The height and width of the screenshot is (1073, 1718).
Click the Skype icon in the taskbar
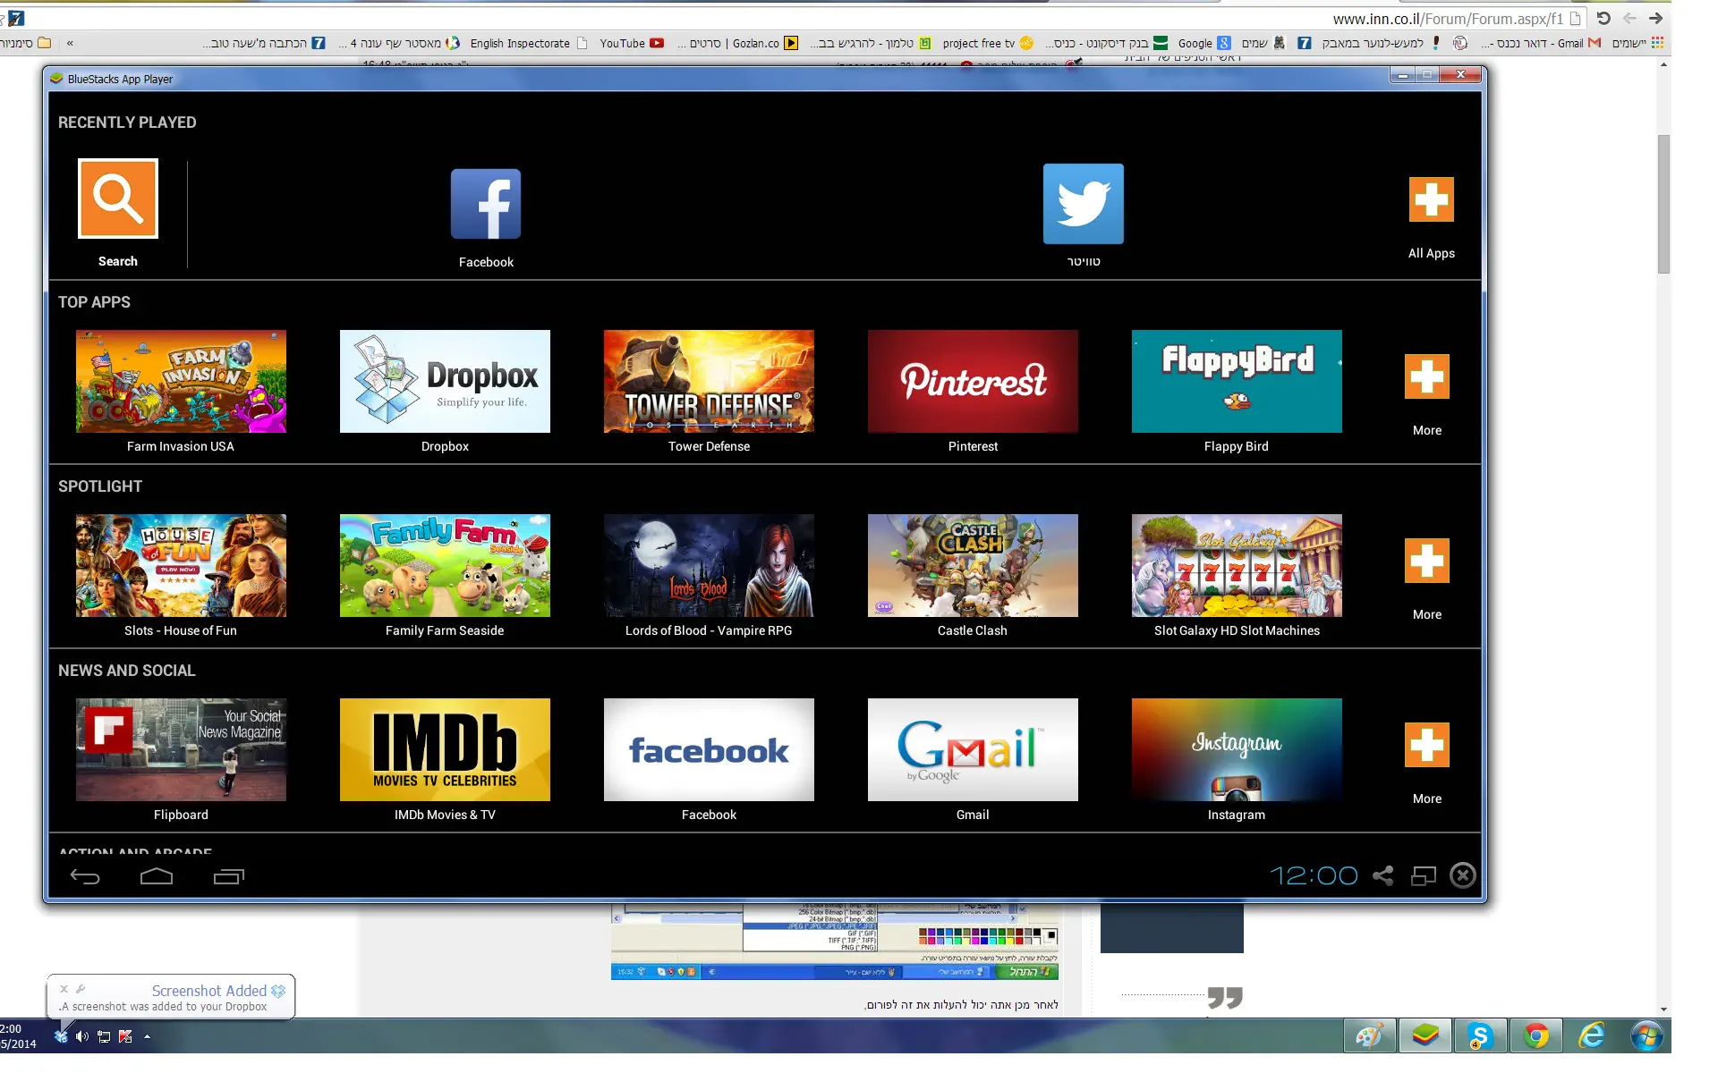click(1480, 1036)
